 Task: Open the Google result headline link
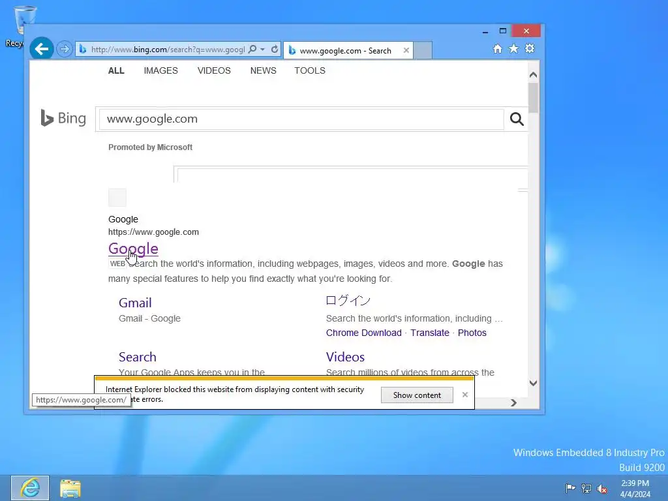133,249
